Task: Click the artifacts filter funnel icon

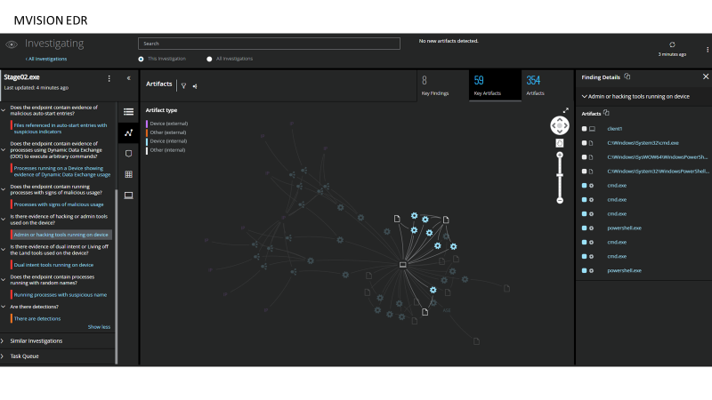Action: (183, 85)
